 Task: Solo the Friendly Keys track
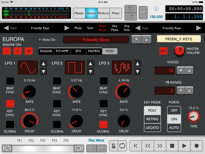click(90, 28)
